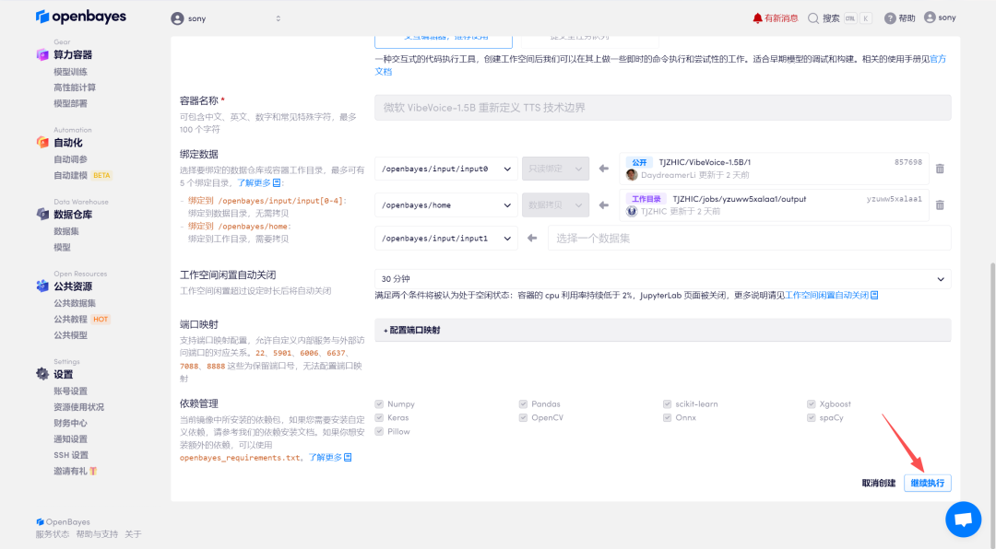This screenshot has height=549, width=996.
Task: Open the help question mark icon
Action: pyautogui.click(x=890, y=18)
